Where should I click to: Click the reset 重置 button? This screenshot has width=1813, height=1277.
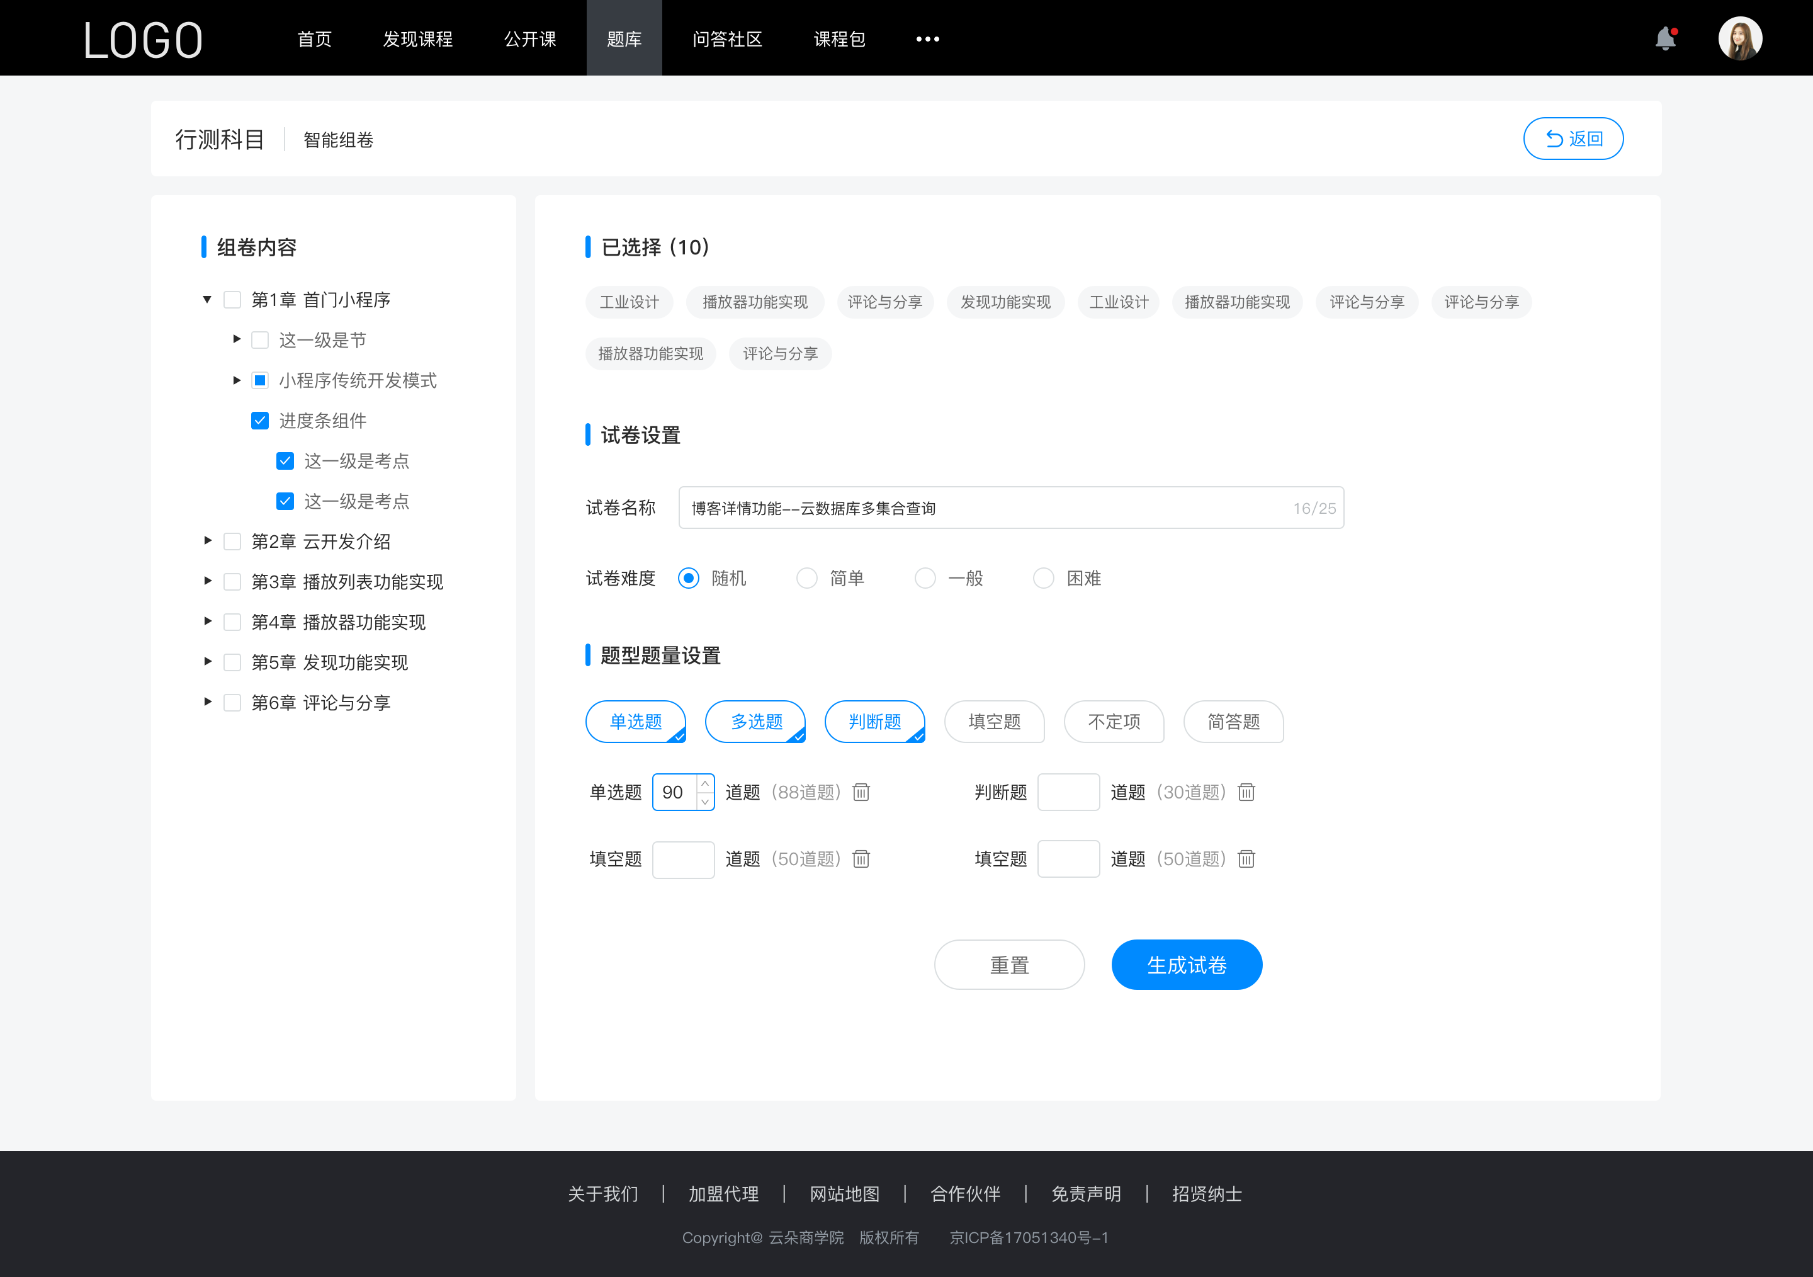pyautogui.click(x=1007, y=965)
